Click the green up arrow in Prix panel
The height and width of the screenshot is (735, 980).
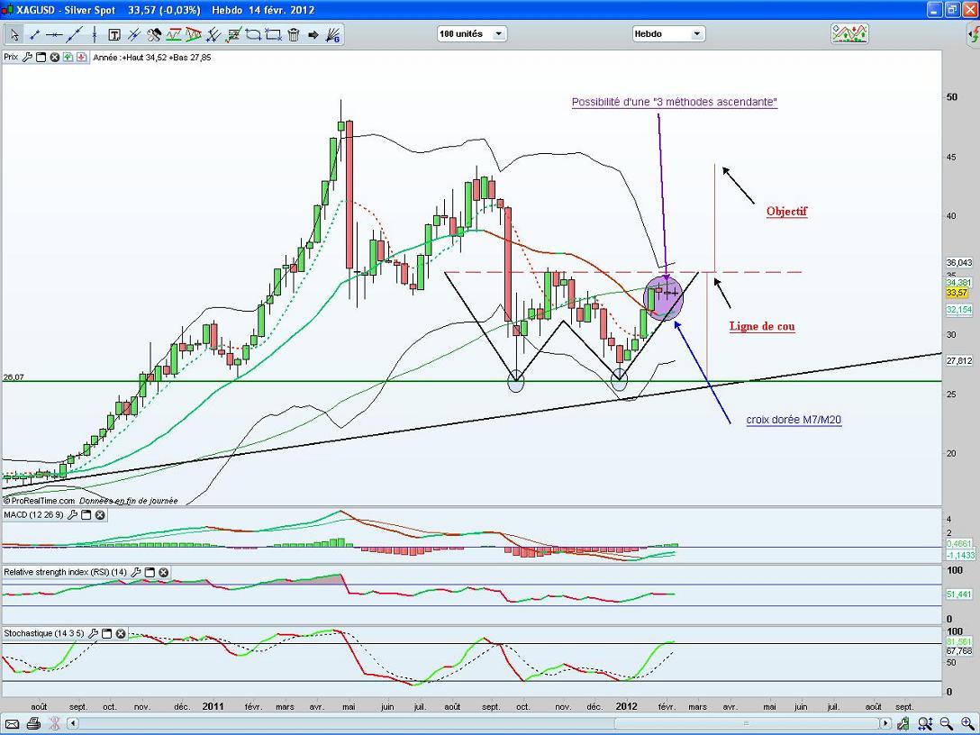click(68, 57)
